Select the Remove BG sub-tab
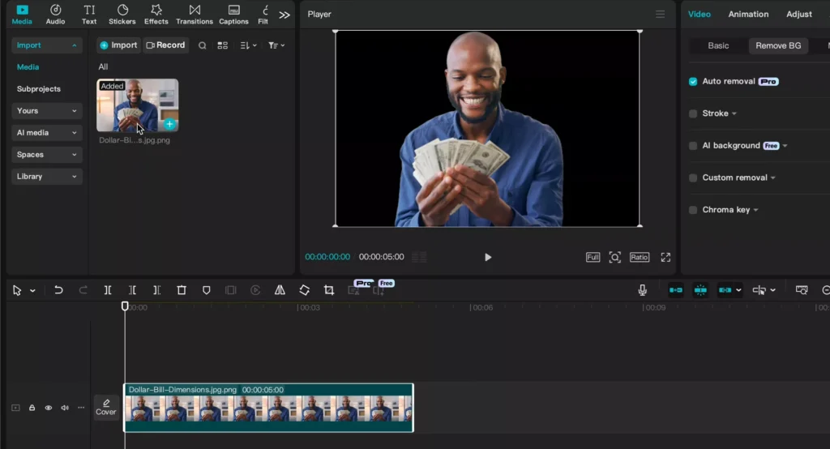The height and width of the screenshot is (449, 830). (778, 45)
